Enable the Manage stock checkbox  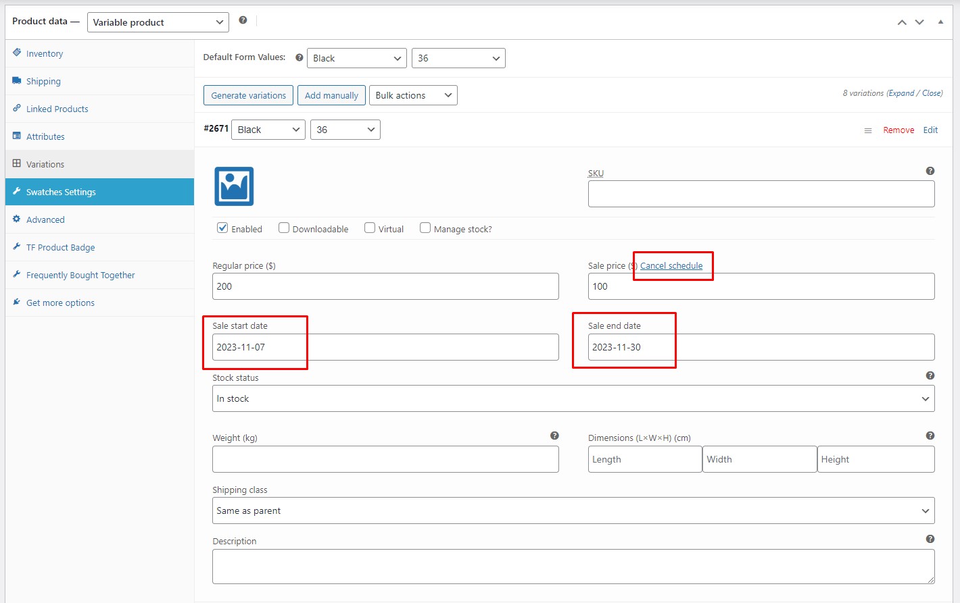[x=425, y=228]
